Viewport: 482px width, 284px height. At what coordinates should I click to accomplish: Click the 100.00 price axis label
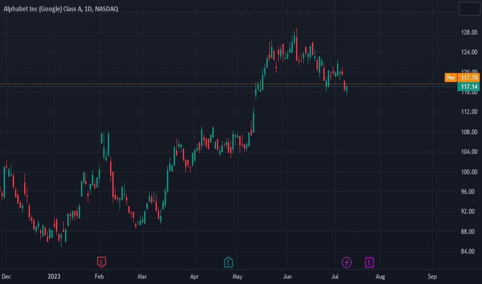tap(469, 172)
